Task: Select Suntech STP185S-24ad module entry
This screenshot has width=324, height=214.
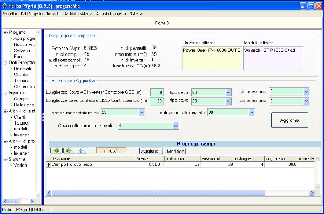Action: tap(269, 50)
